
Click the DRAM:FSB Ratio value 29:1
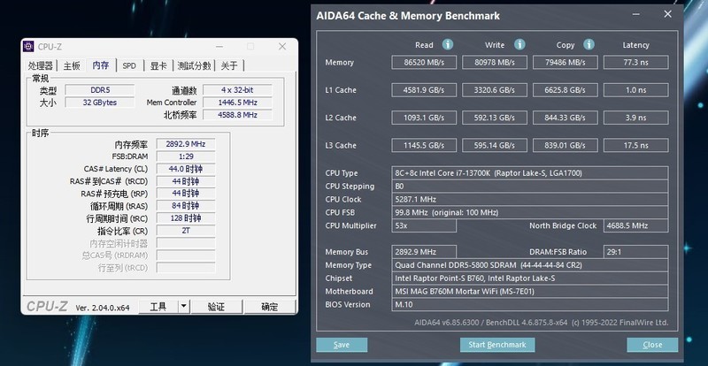tap(635, 252)
